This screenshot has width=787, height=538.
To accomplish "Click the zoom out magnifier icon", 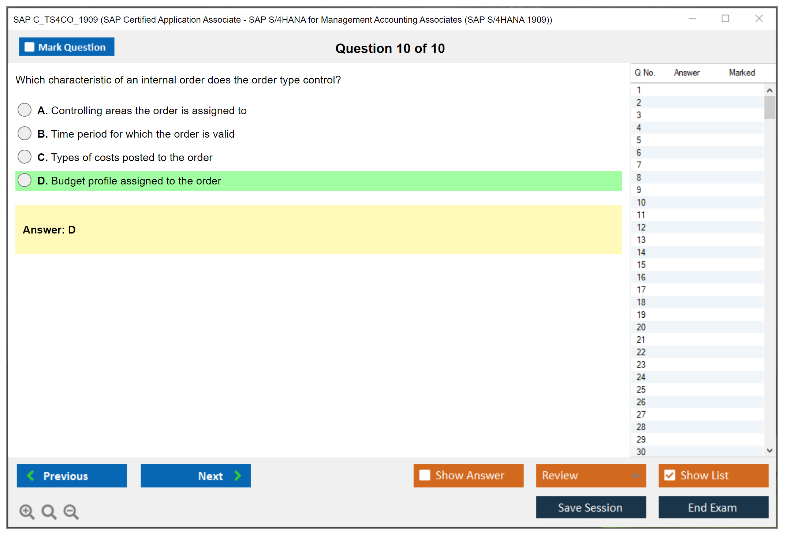I will tap(71, 511).
